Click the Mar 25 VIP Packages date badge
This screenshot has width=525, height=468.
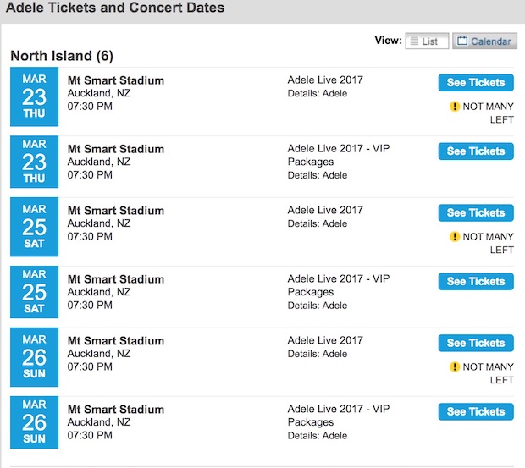(34, 291)
